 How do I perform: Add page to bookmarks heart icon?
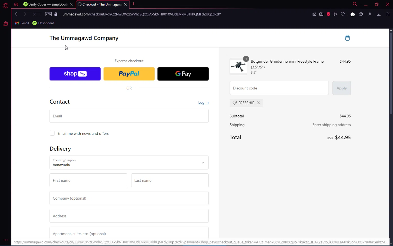(x=343, y=14)
